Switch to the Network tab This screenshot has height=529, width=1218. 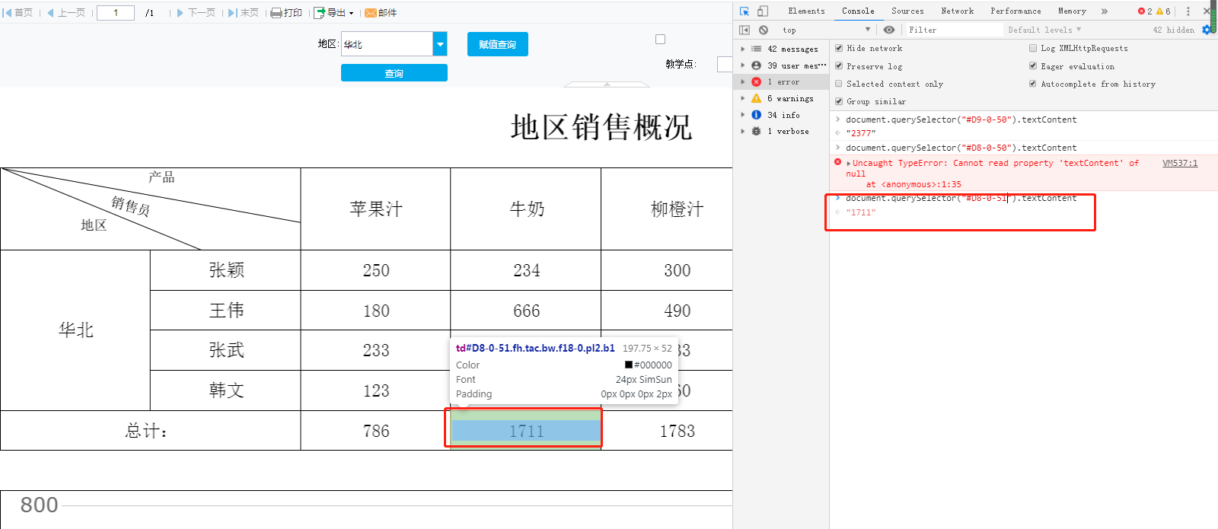pyautogui.click(x=957, y=11)
